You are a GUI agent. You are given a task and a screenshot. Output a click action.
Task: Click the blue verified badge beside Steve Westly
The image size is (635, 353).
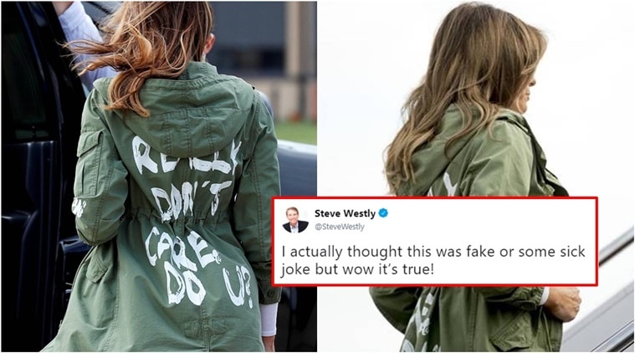(x=383, y=213)
